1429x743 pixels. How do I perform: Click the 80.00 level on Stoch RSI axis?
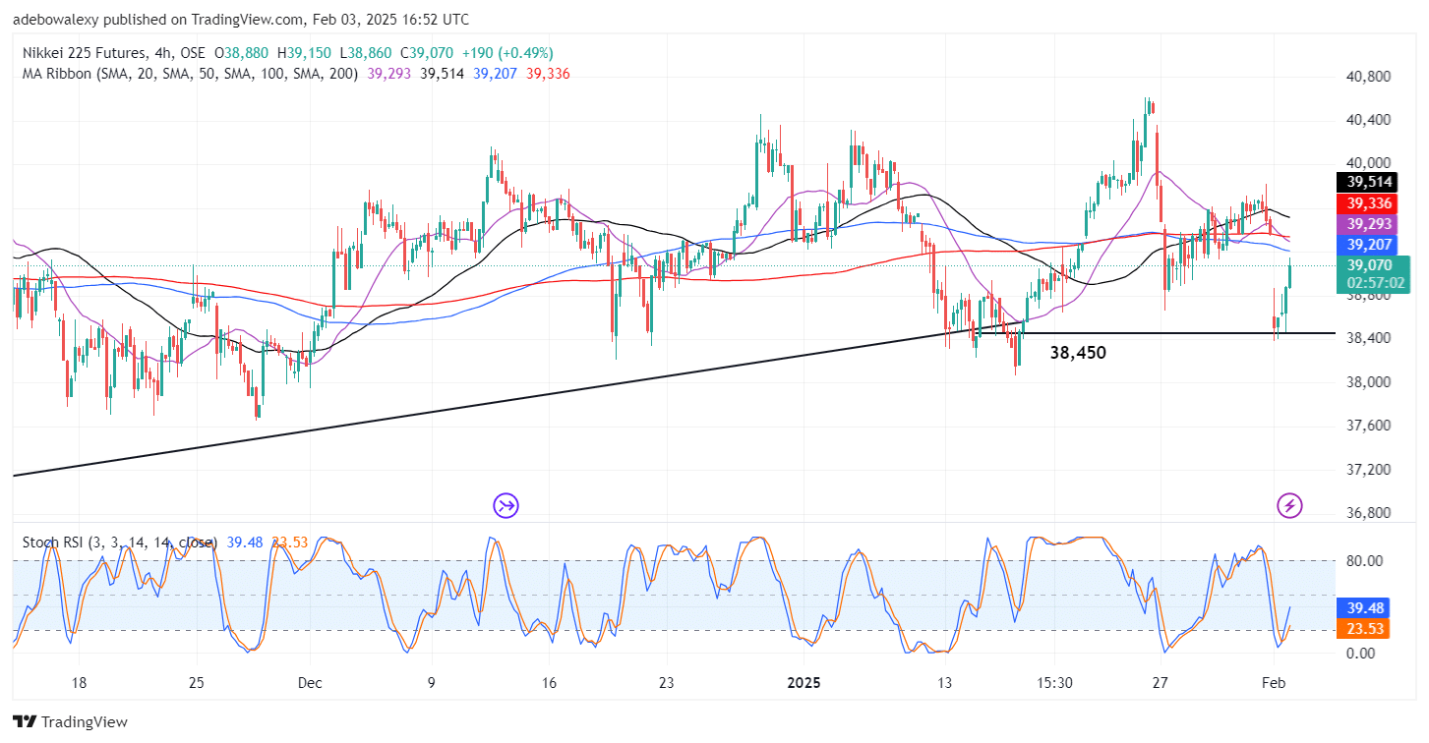(1365, 561)
